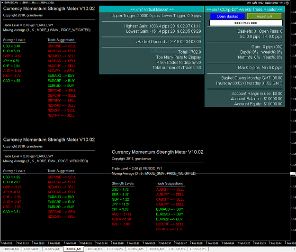Click the 7 Feb 03:06 time axis label
This screenshot has width=296, height=252.
point(212,243)
